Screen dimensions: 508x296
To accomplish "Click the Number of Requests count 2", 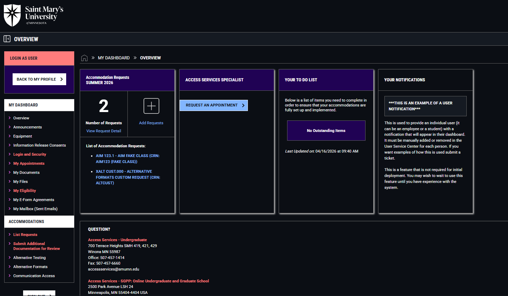I will (104, 106).
